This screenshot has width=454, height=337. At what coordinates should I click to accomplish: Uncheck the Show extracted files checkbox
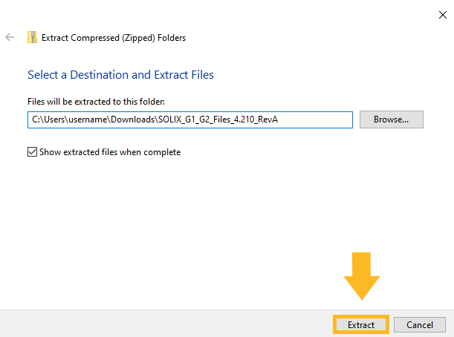(32, 152)
